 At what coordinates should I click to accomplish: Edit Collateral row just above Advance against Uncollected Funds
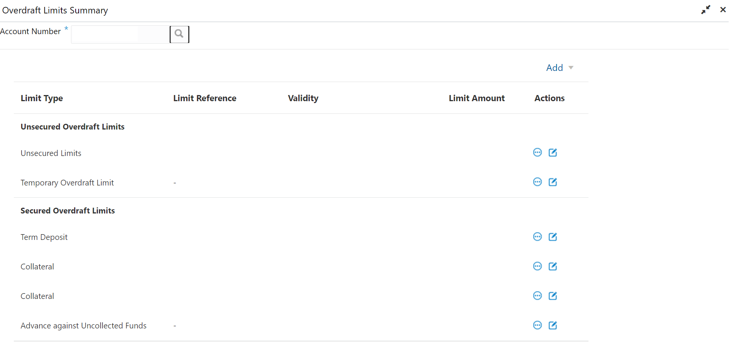[x=553, y=296]
